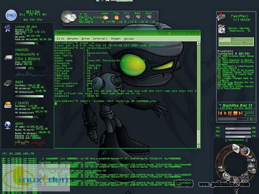Image resolution: width=259 pixels, height=194 pixels.
Task: Adjust the Mic mixer slider
Action: [238, 137]
